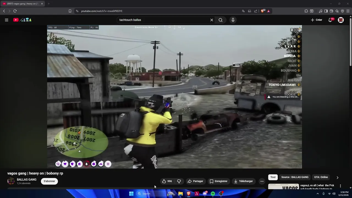Open the account avatar menu
The width and height of the screenshot is (352, 198).
coord(341,20)
